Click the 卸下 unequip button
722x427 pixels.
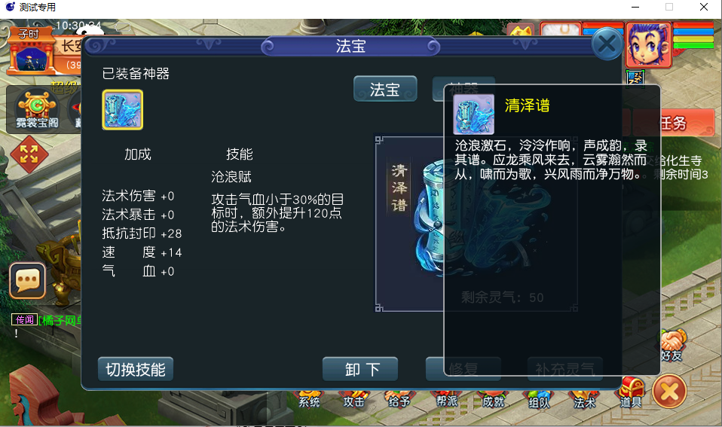[360, 369]
